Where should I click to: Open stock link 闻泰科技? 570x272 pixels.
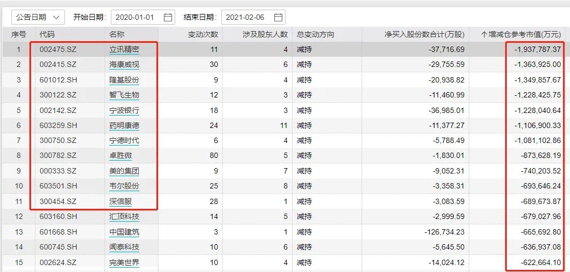click(x=124, y=247)
